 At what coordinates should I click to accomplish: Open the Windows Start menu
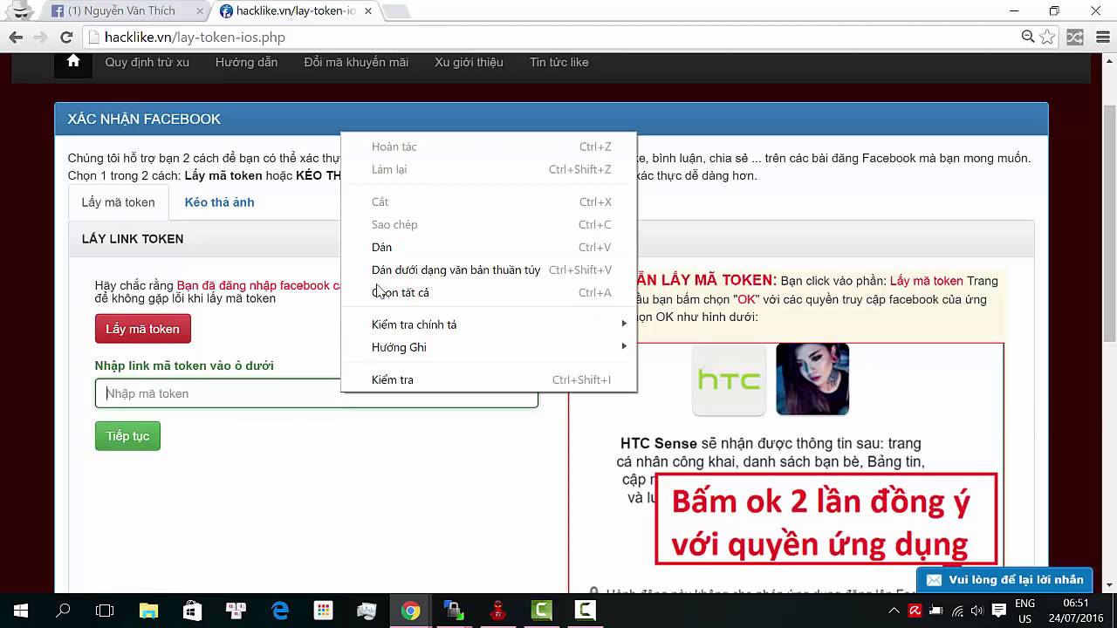click(x=21, y=611)
